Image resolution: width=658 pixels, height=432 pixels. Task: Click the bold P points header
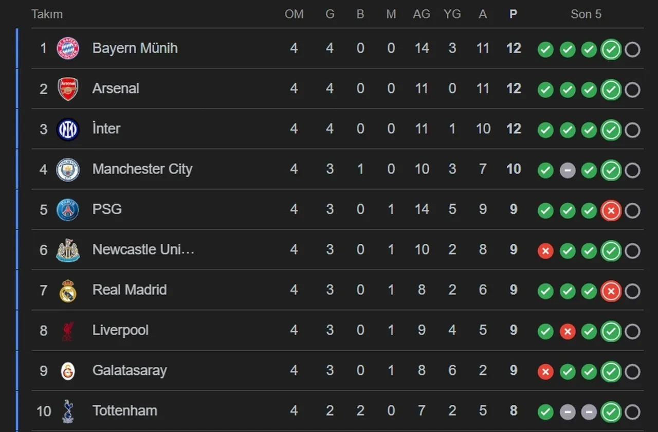513,14
